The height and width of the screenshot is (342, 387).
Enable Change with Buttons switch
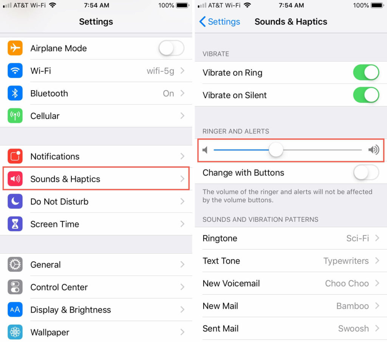366,172
